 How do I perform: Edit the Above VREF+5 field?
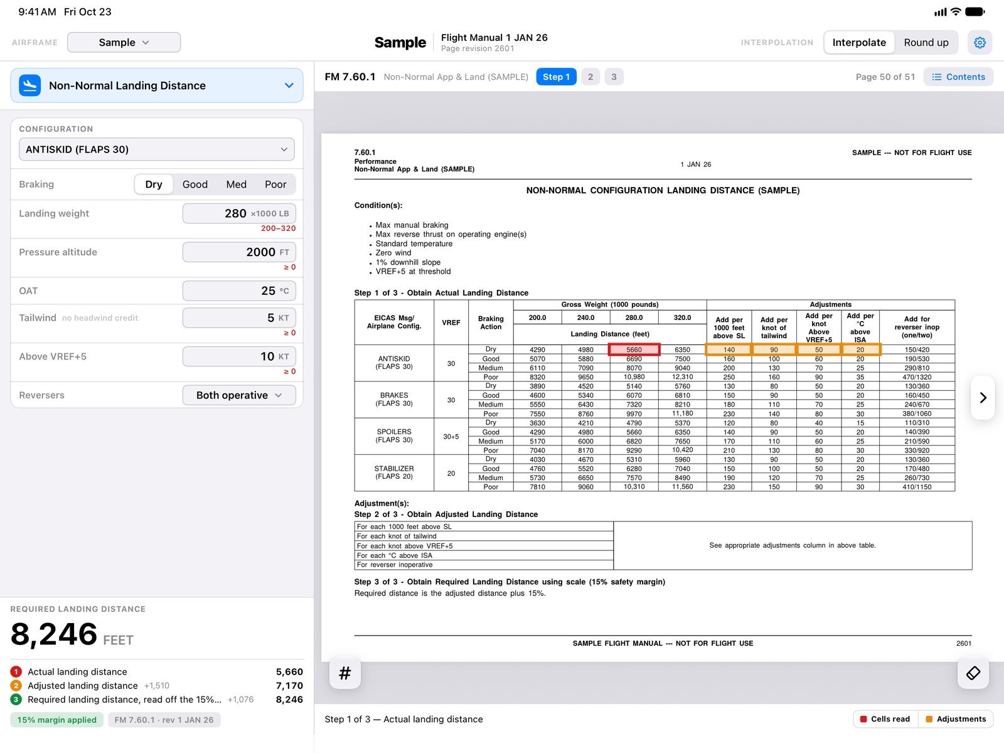(239, 356)
